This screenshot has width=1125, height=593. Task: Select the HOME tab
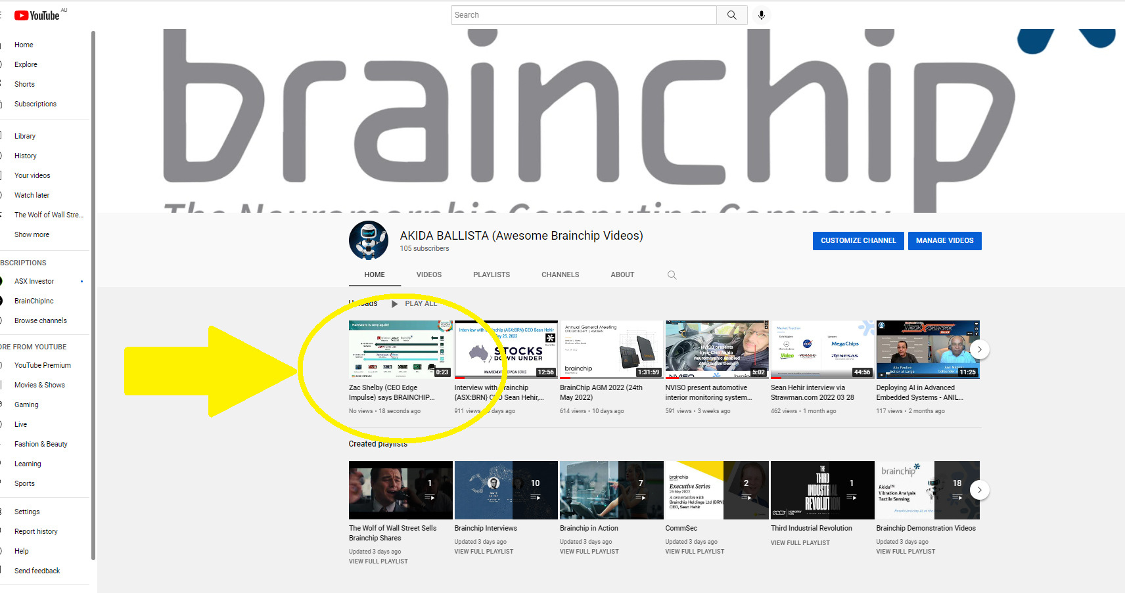click(375, 275)
